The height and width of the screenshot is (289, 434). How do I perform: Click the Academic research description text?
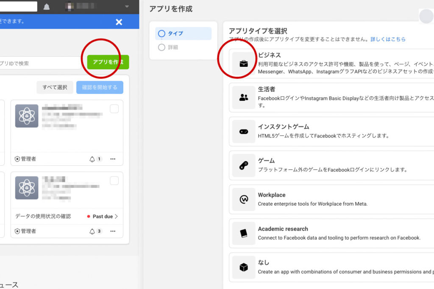click(339, 238)
